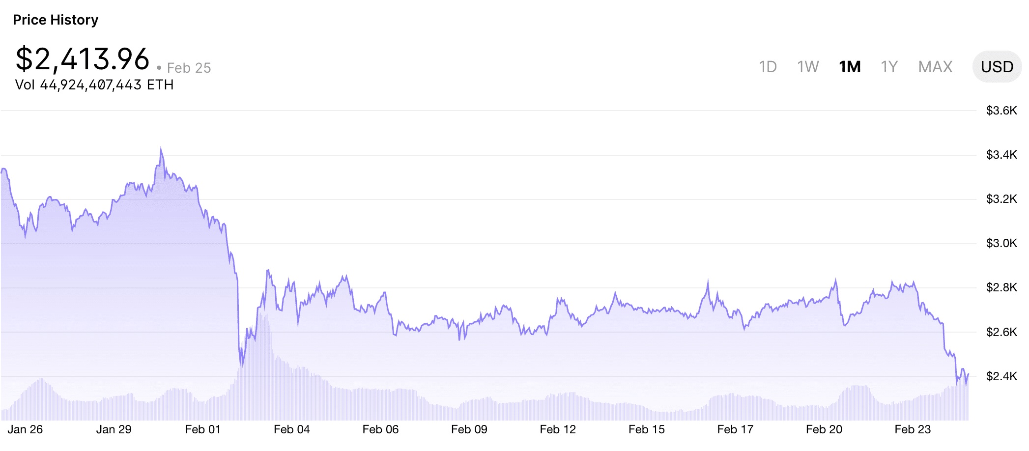Click the $3.0K price axis label
1029x451 pixels.
tap(1001, 243)
